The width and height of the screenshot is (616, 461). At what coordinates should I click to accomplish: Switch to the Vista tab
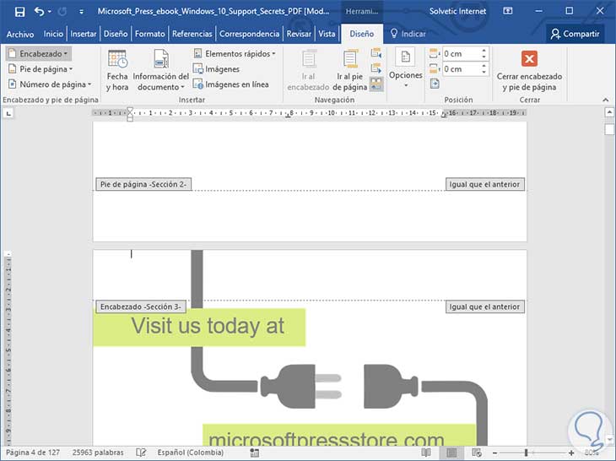coord(327,34)
